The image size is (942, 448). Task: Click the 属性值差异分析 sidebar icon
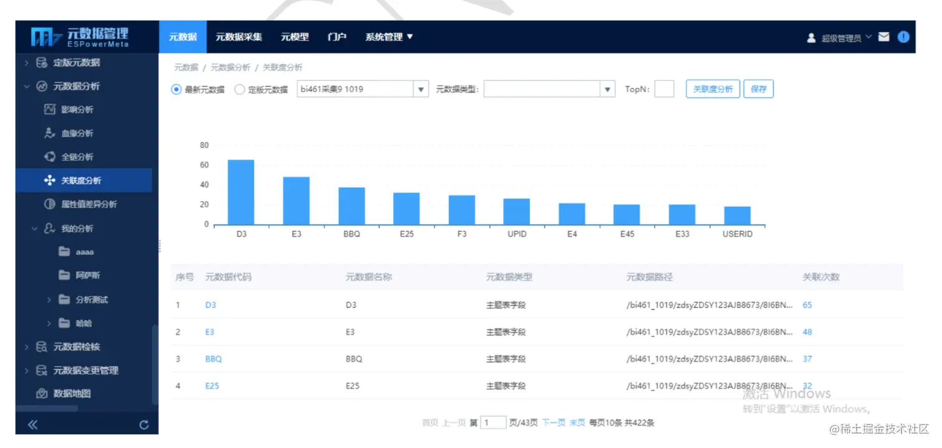click(x=50, y=204)
